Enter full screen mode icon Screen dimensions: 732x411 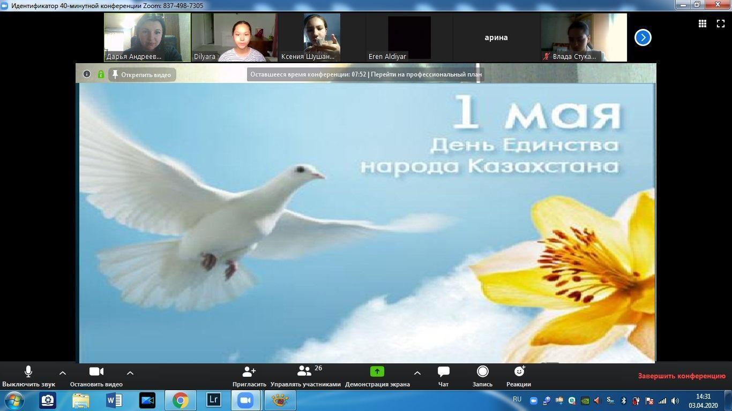coord(721,24)
